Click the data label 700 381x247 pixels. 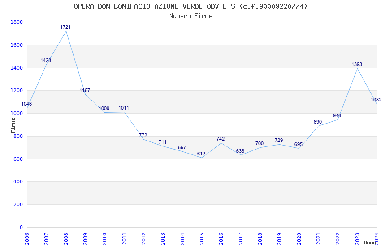click(260, 143)
